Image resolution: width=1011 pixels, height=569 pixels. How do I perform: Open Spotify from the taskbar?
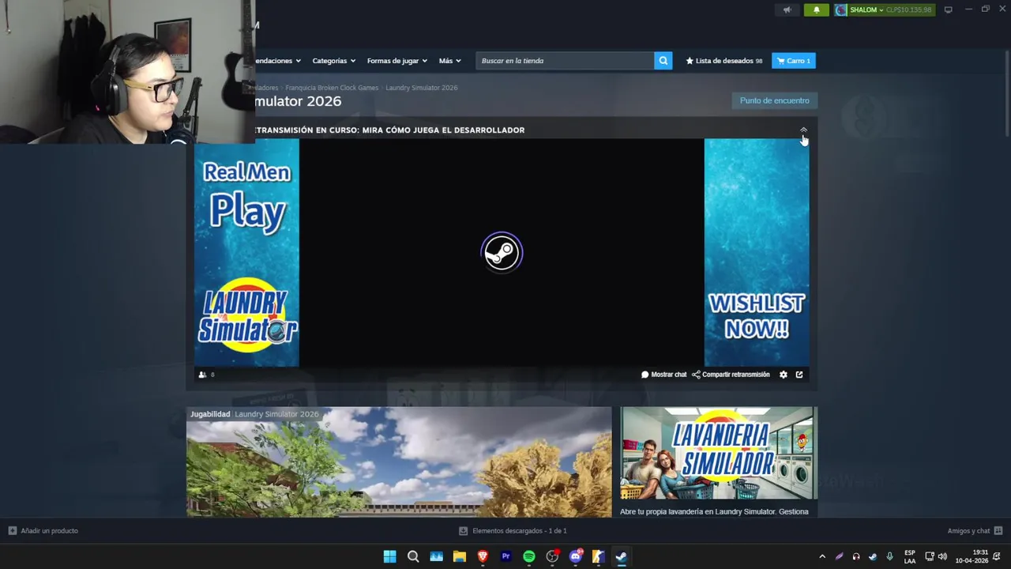pyautogui.click(x=529, y=556)
